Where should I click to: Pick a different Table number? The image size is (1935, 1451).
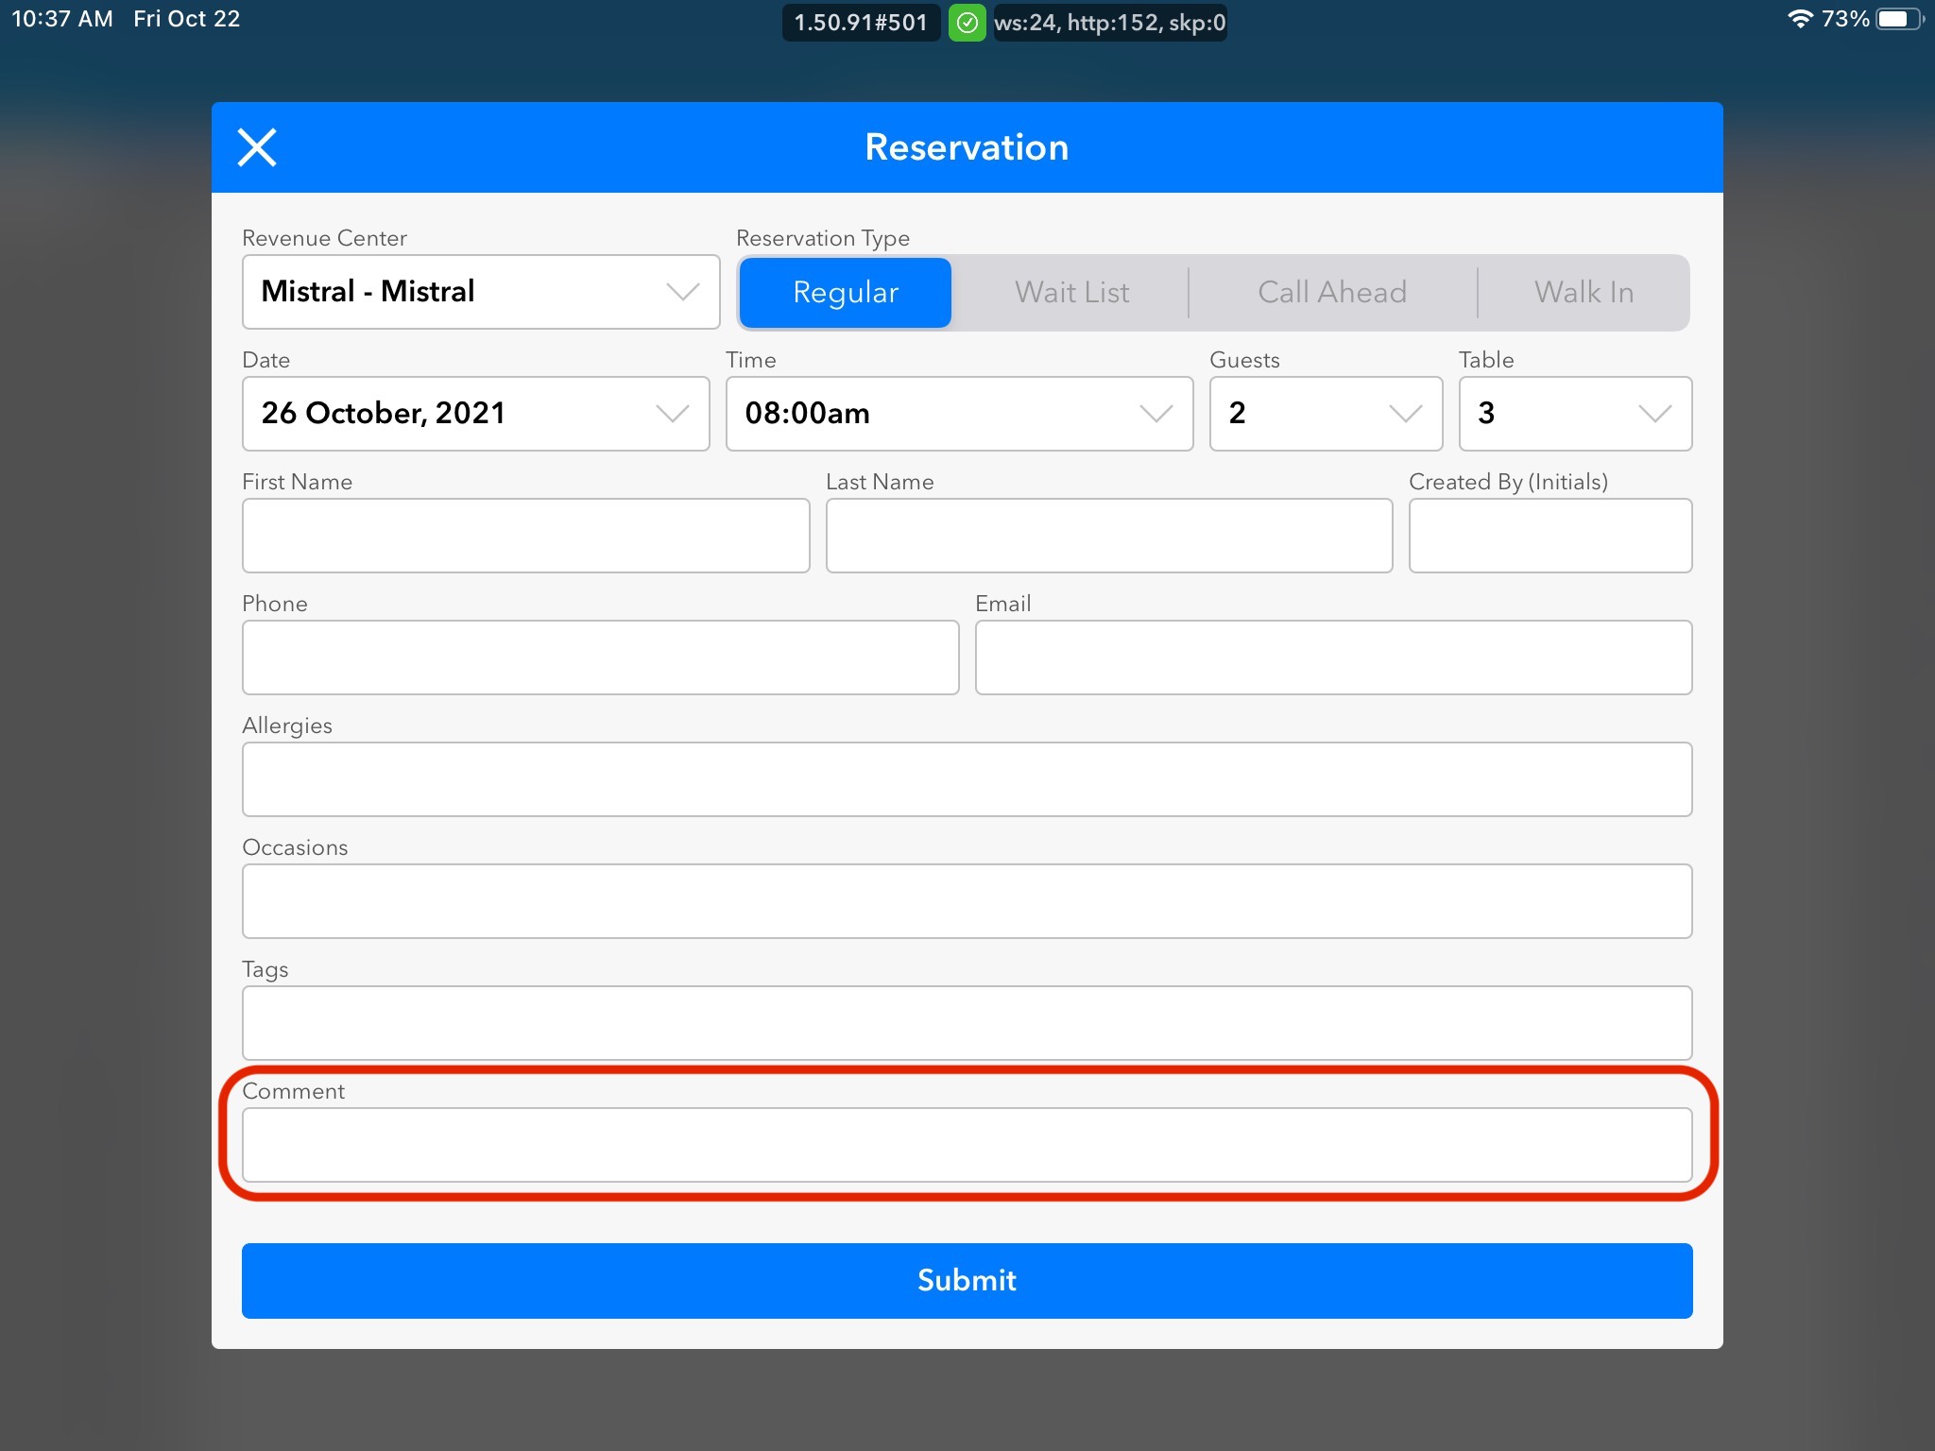tap(1575, 414)
